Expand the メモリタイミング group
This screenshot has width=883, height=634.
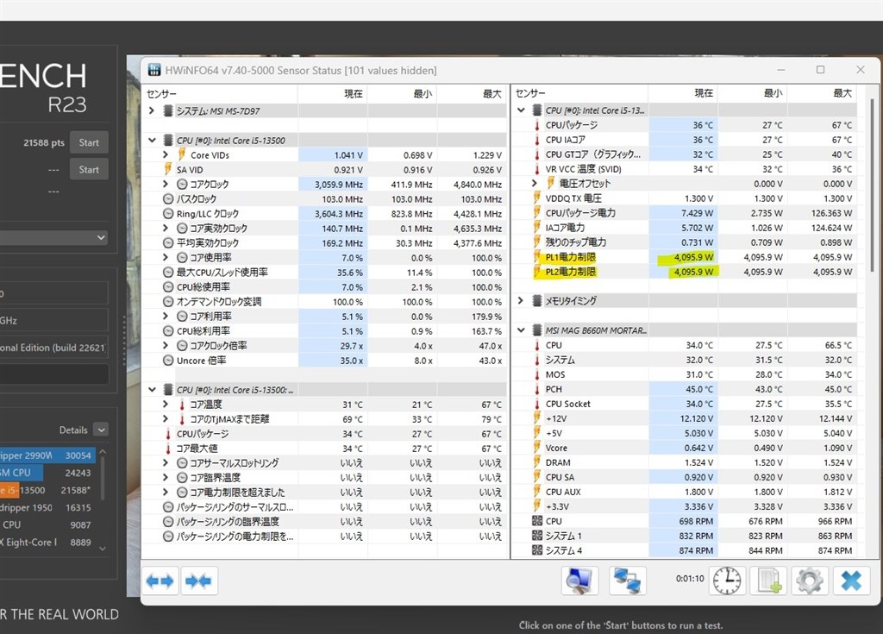pos(521,300)
